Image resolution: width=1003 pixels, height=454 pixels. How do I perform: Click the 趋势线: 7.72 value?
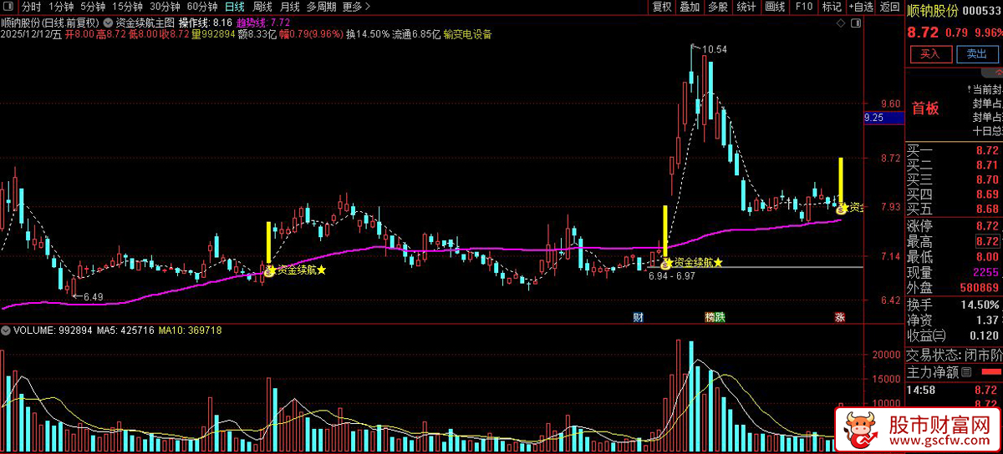coord(263,22)
